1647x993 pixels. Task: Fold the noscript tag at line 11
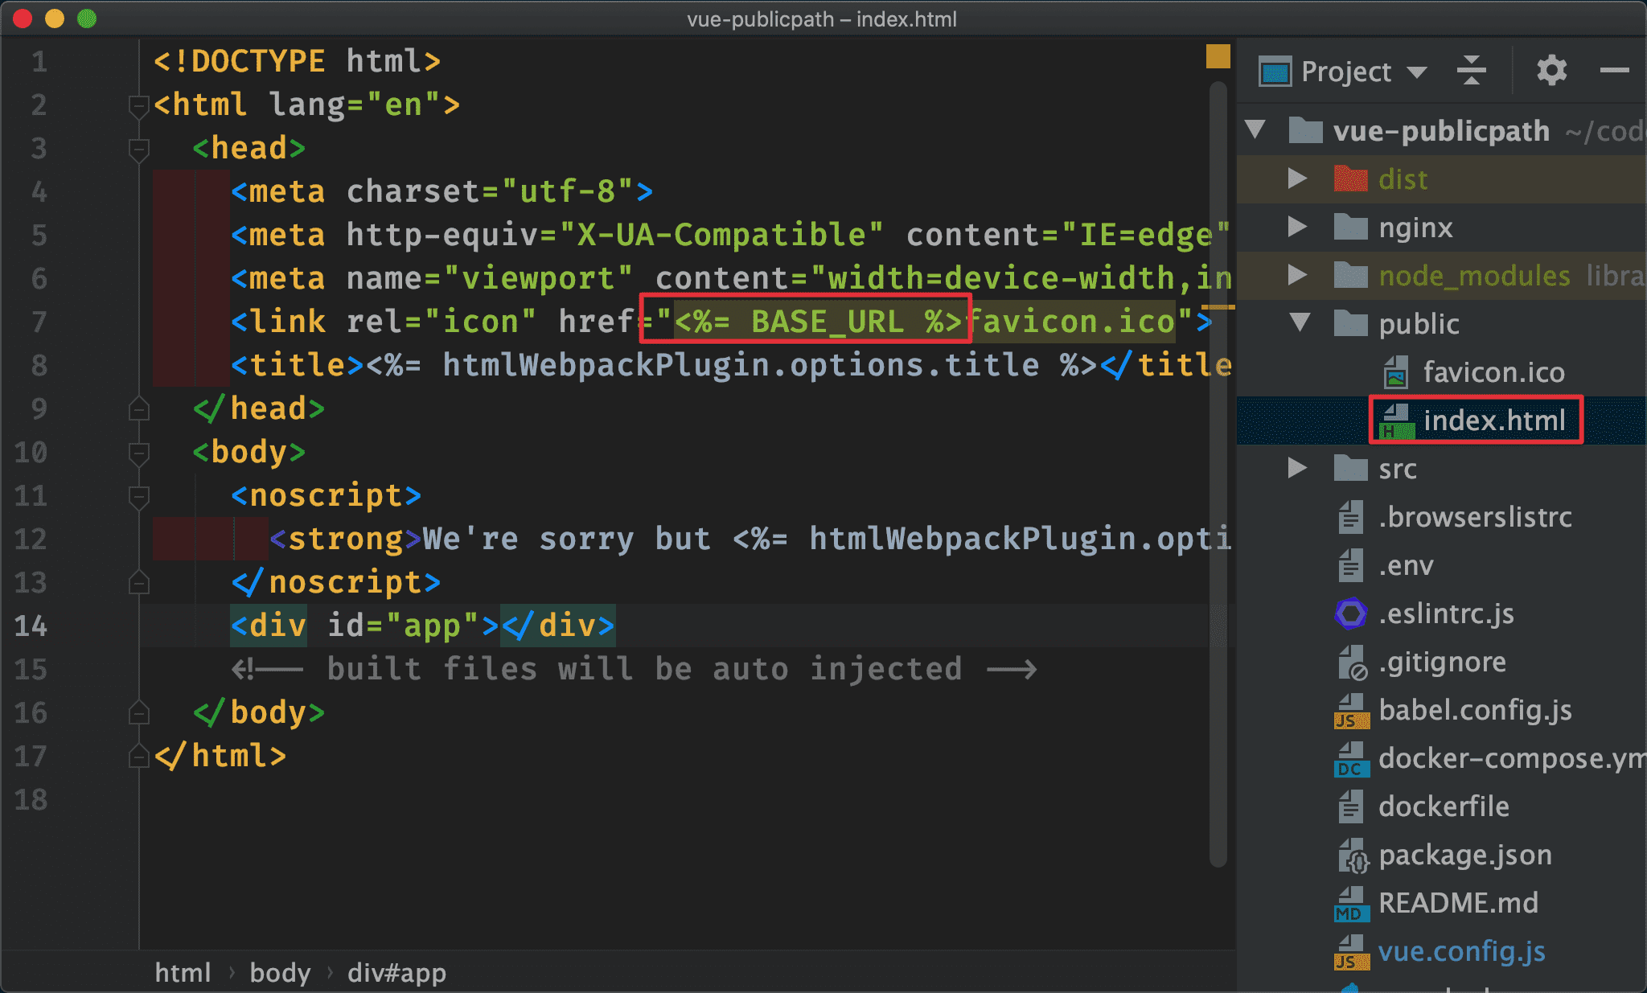click(139, 496)
